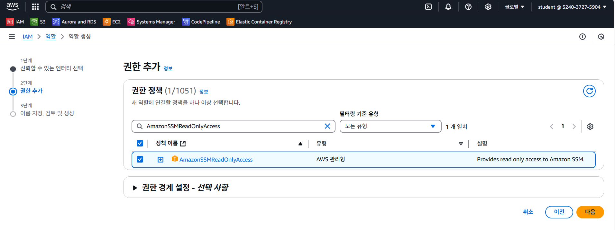Screen dimensions: 615x230
Task: Open the EC2 shortcut in favorites bar
Action: [112, 22]
